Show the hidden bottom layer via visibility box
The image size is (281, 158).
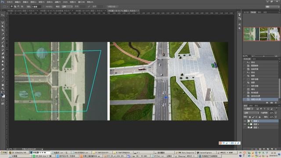[x=245, y=128]
